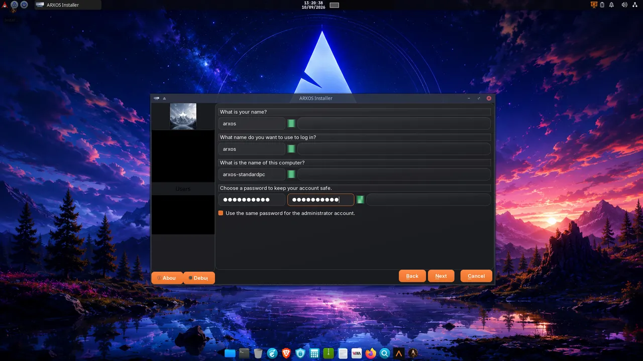Open the orange presentation tray icon
The image size is (643, 361).
coord(594,5)
